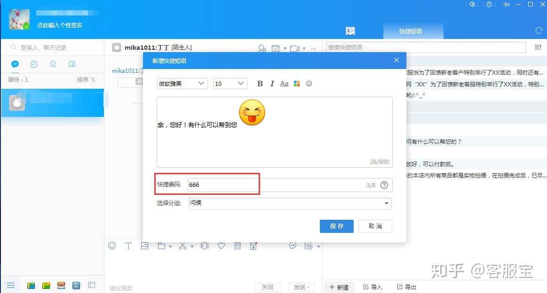Click the 快捷编码 help question icon
The image size is (547, 293).
click(x=384, y=185)
